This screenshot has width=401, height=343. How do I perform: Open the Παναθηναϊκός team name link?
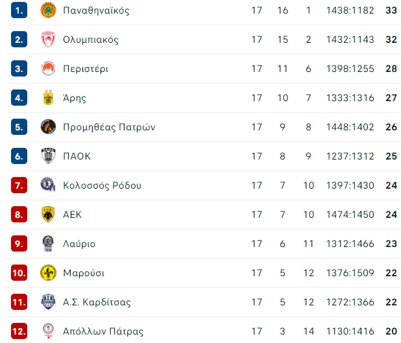tap(96, 10)
